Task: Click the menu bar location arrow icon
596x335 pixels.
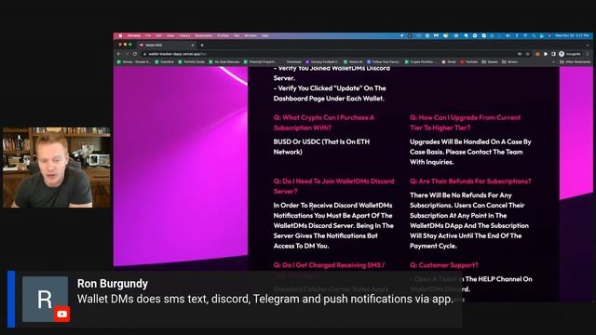Action: [x=401, y=35]
